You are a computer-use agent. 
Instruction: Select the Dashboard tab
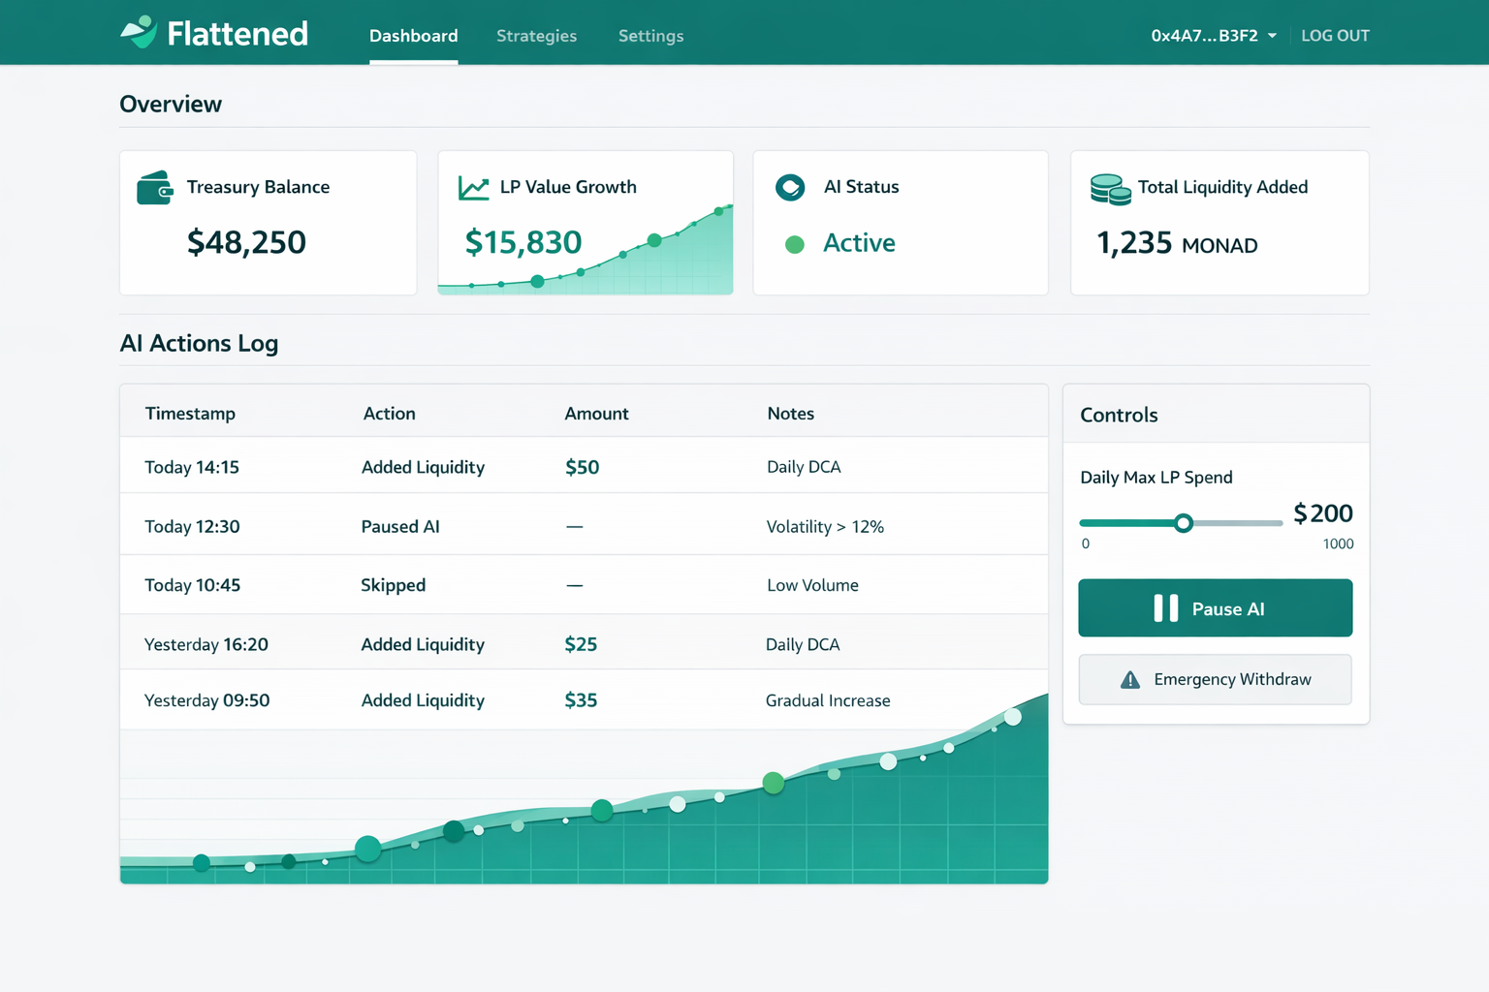pyautogui.click(x=413, y=36)
